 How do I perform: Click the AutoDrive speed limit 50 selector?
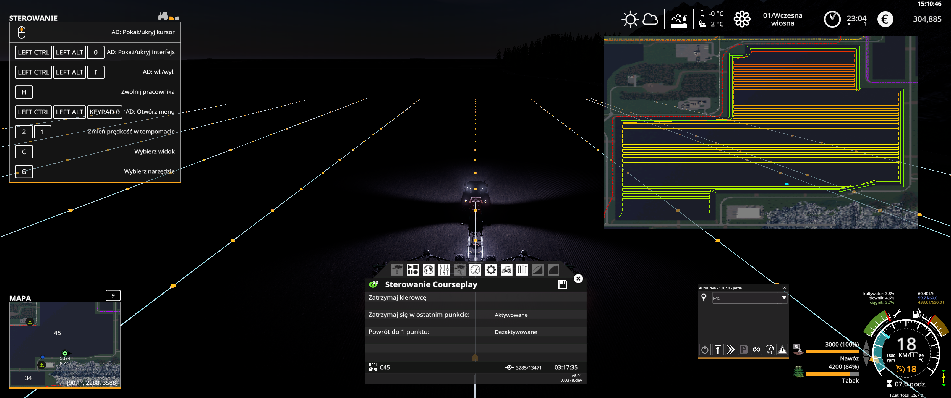(x=769, y=350)
